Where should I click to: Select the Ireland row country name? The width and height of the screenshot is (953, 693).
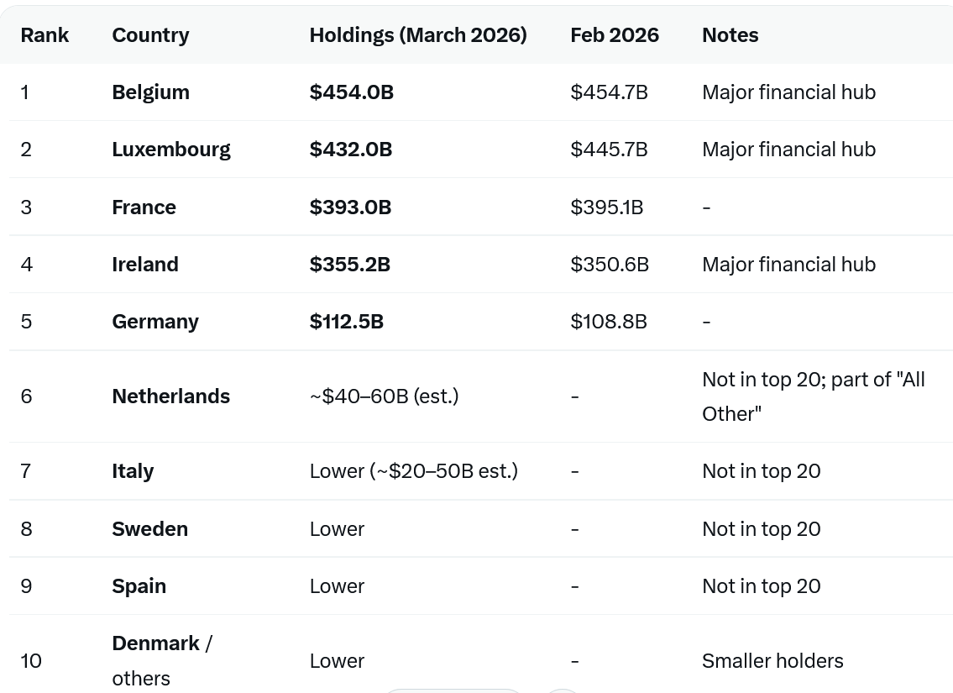click(145, 265)
